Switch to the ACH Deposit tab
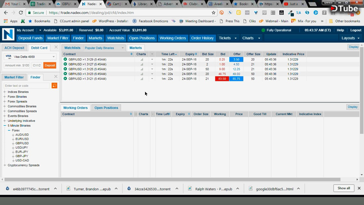The width and height of the screenshot is (364, 205). tap(14, 48)
